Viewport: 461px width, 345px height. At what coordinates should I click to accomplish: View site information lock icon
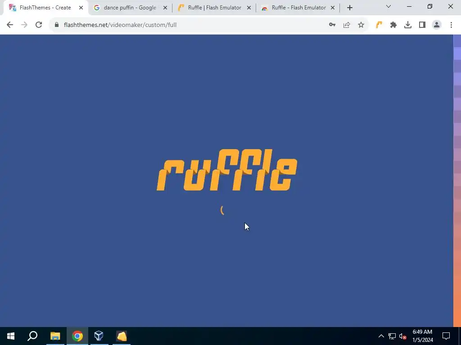coord(57,25)
